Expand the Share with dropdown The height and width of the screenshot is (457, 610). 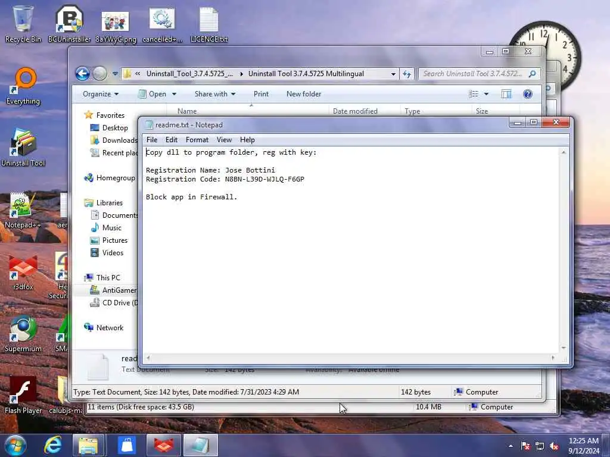pyautogui.click(x=215, y=94)
